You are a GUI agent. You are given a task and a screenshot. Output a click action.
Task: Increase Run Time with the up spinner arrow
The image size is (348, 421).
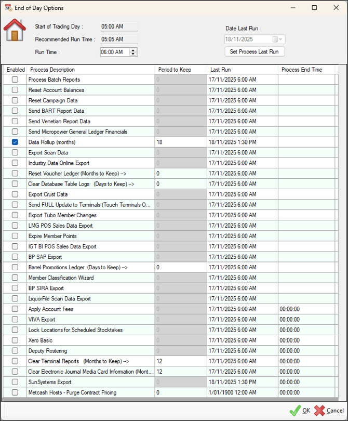click(133, 50)
